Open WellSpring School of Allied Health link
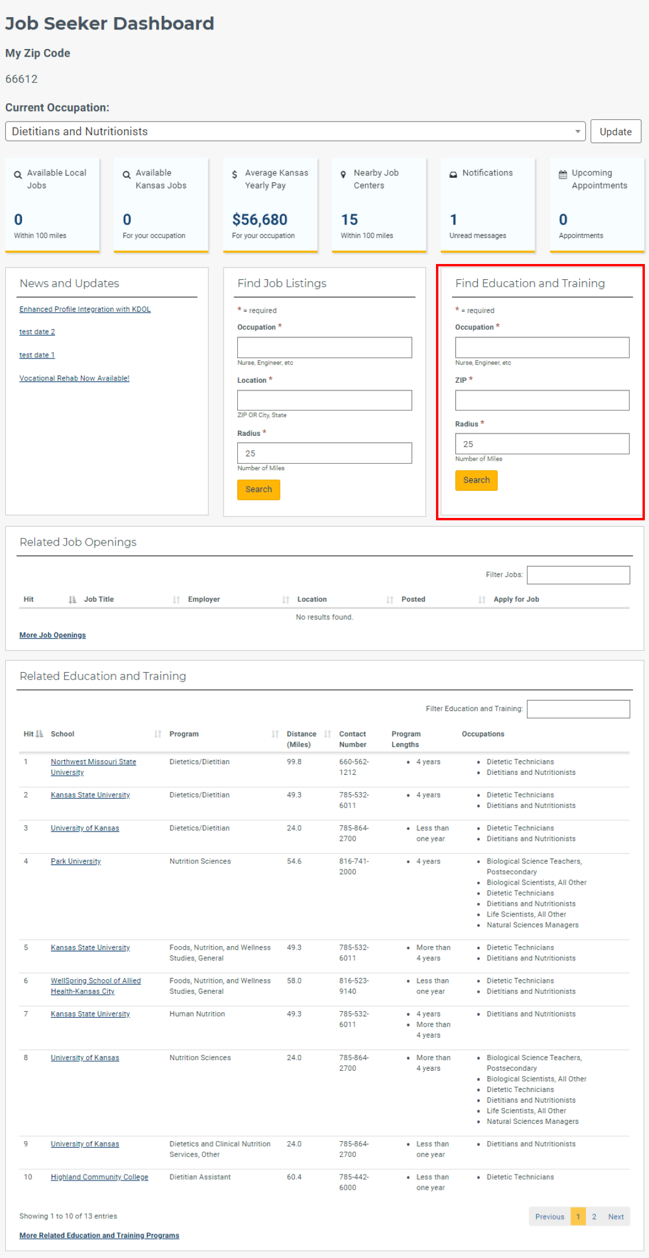649x1258 pixels. pyautogui.click(x=96, y=986)
